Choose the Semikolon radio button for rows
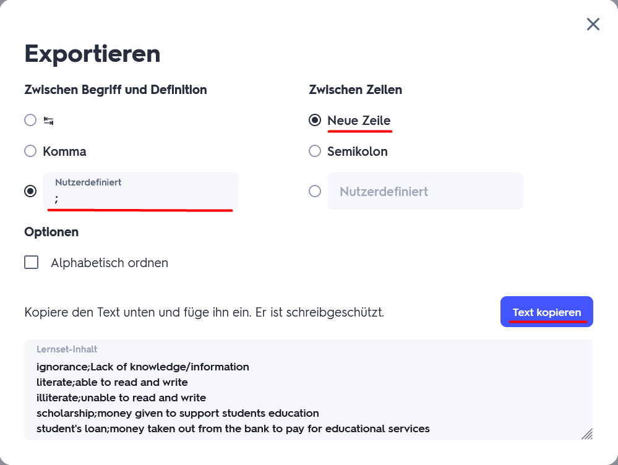618x465 pixels. 315,151
